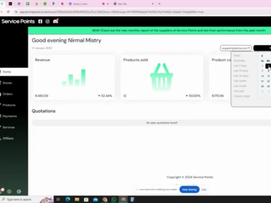This screenshot has height=203, width=271.
Task: Select the Today date range preset
Action: pyautogui.click(x=237, y=55)
